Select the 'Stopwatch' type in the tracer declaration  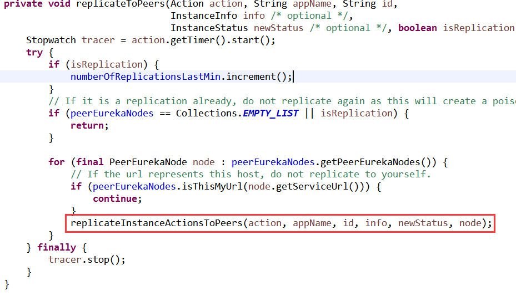point(51,40)
